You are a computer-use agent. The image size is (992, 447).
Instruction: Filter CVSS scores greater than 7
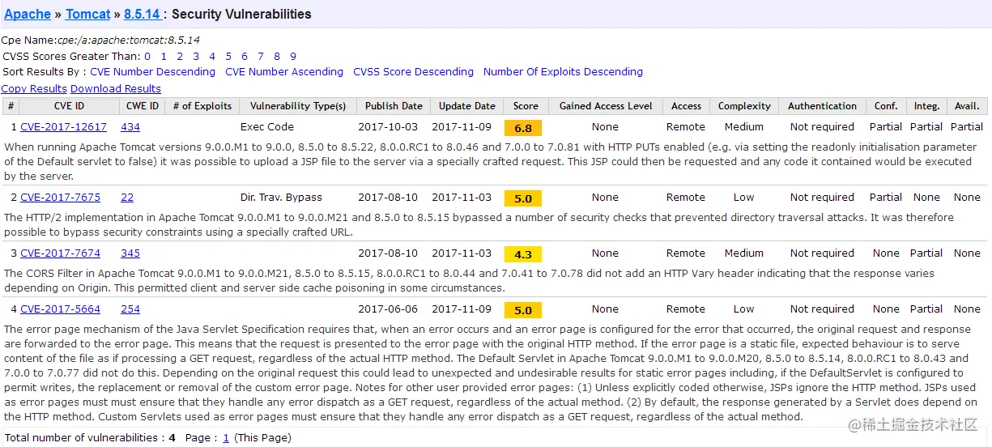261,57
